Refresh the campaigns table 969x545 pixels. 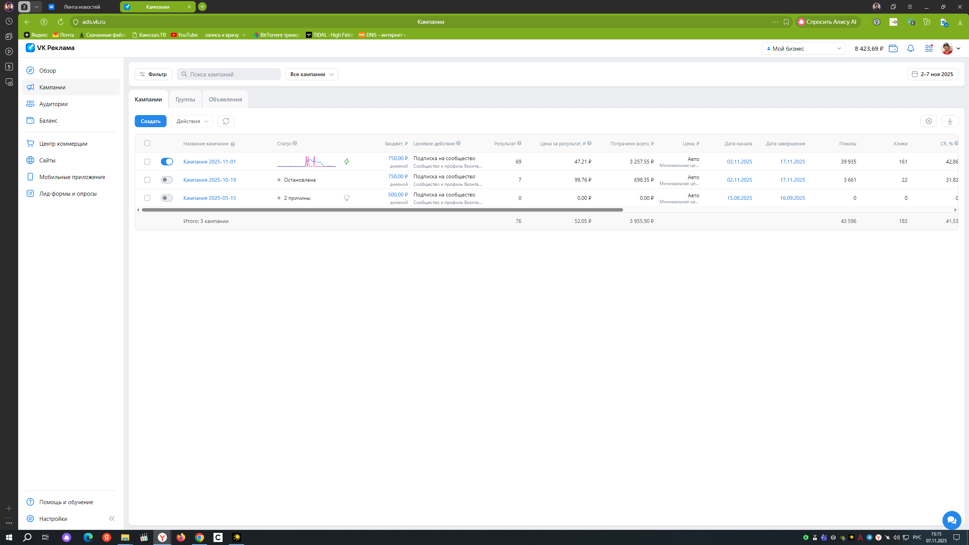click(x=226, y=121)
